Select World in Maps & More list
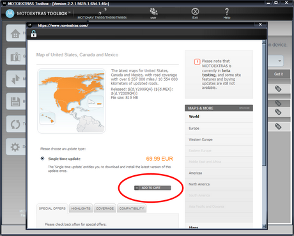The height and width of the screenshot is (236, 294). coord(219,116)
